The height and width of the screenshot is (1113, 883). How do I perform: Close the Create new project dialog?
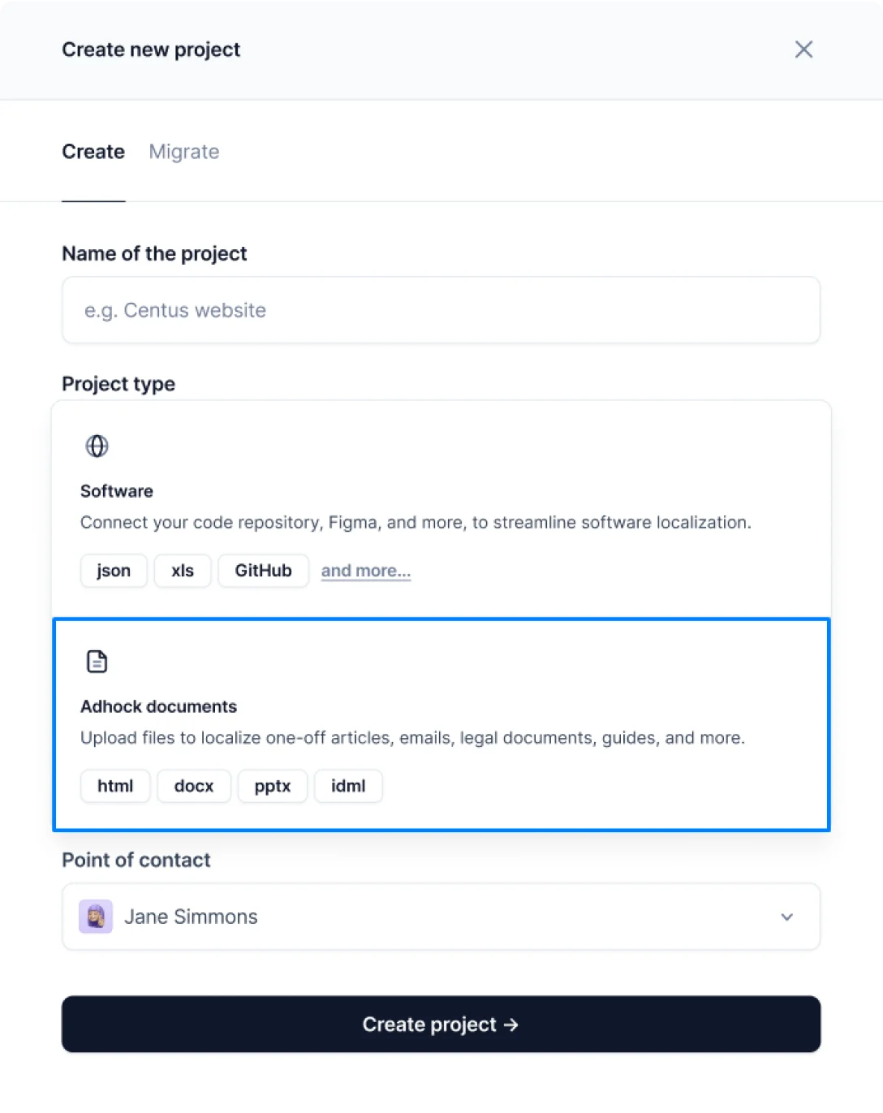tap(803, 50)
